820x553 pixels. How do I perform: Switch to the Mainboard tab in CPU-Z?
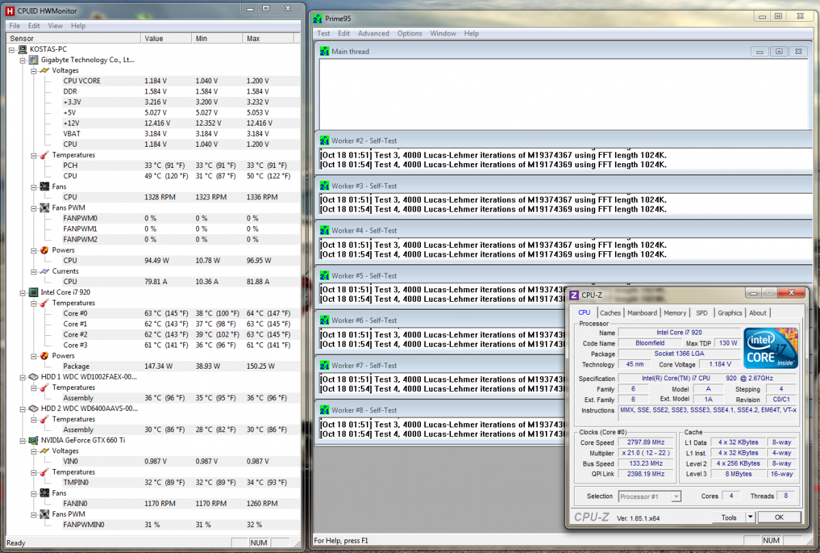[642, 313]
